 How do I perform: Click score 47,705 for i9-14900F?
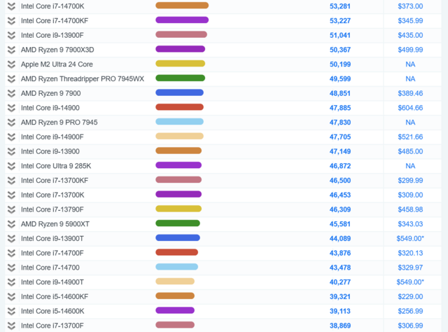click(340, 137)
